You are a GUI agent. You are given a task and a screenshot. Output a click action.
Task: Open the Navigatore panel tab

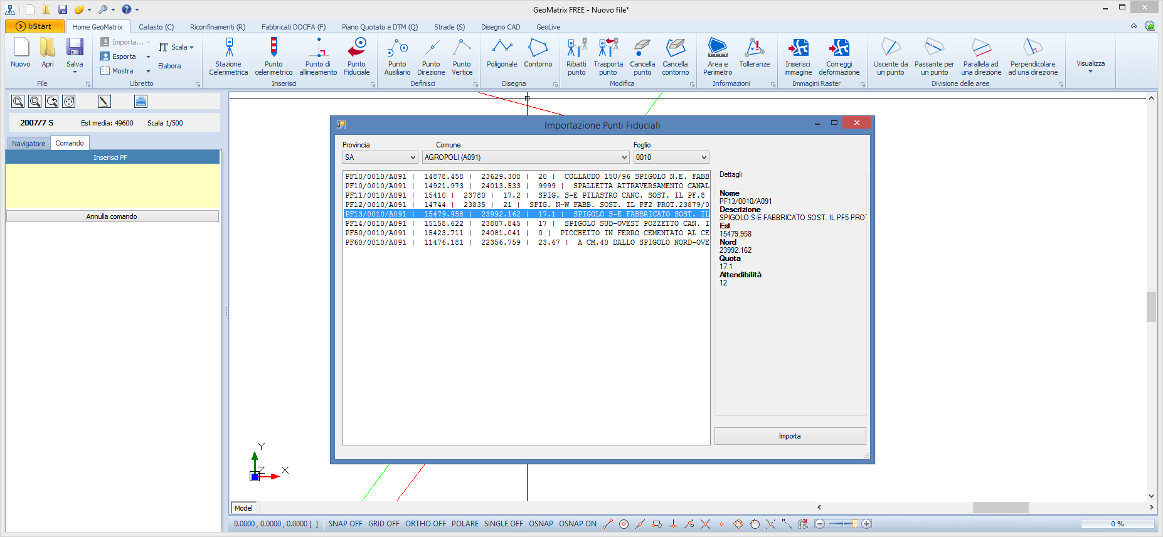point(29,144)
